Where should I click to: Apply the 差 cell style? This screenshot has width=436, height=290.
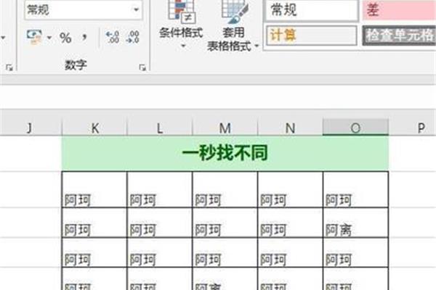(x=399, y=10)
